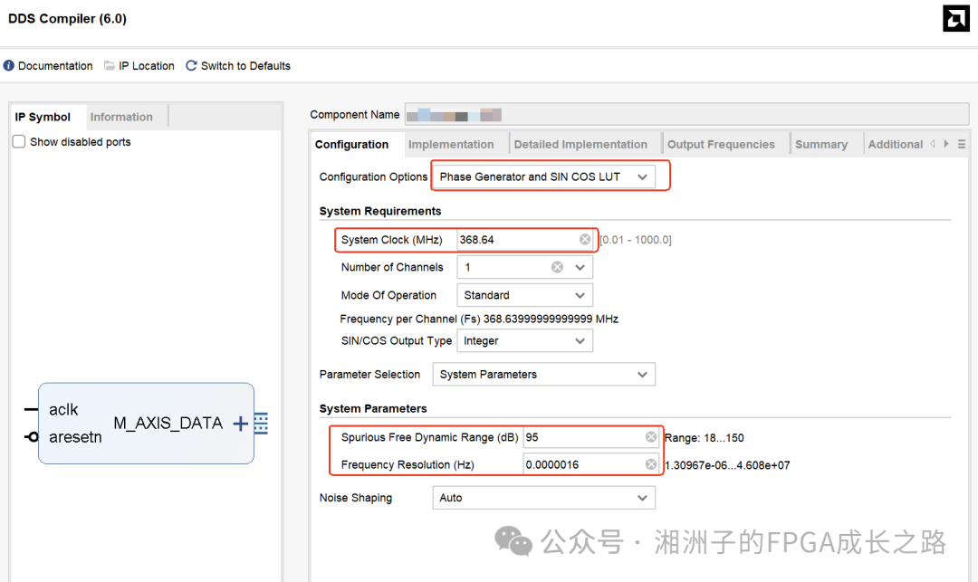
Task: Click the '1.30967e-06...4.608e+07' range text
Action: click(727, 465)
